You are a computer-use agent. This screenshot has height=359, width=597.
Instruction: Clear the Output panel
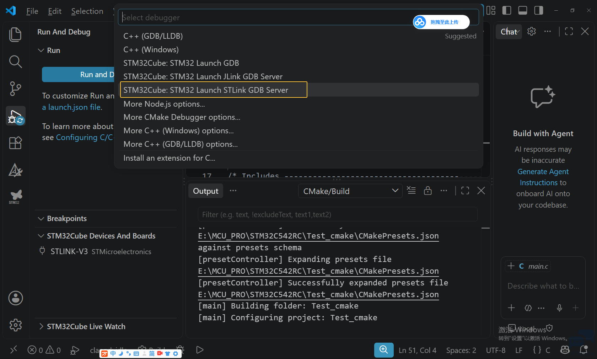click(x=411, y=191)
